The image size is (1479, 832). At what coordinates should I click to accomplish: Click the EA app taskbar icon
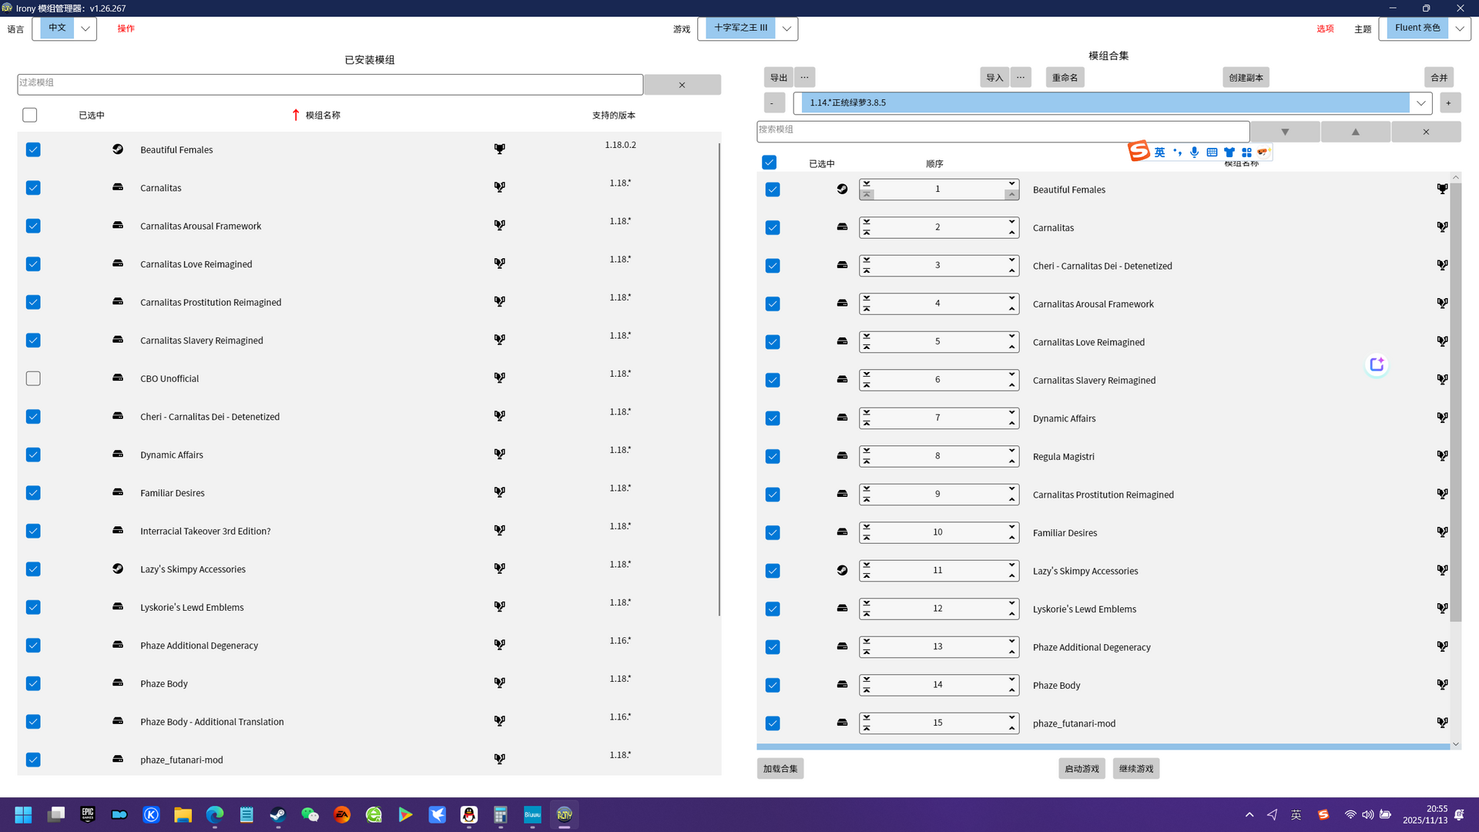[342, 814]
